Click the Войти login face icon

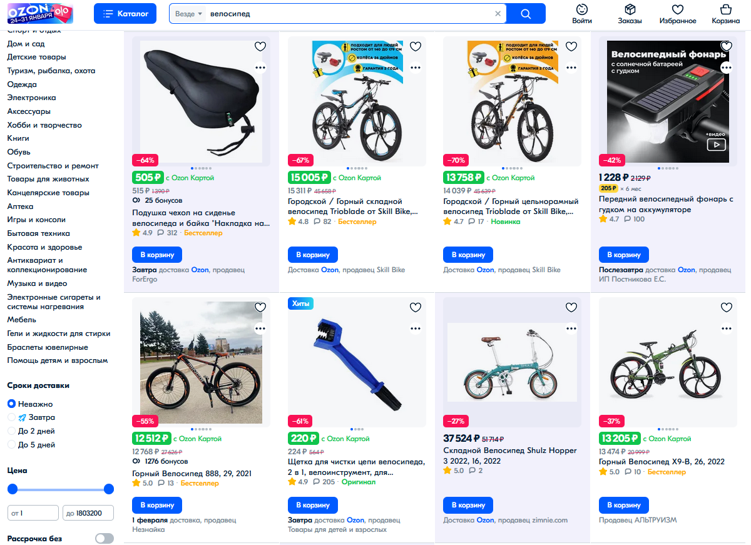tap(582, 14)
